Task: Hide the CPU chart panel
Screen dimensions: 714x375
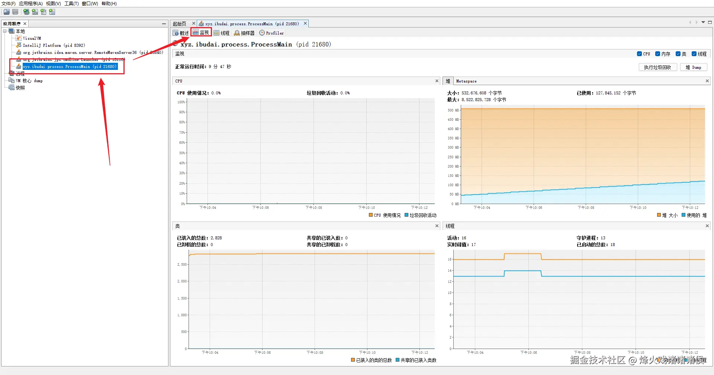Action: (x=437, y=81)
